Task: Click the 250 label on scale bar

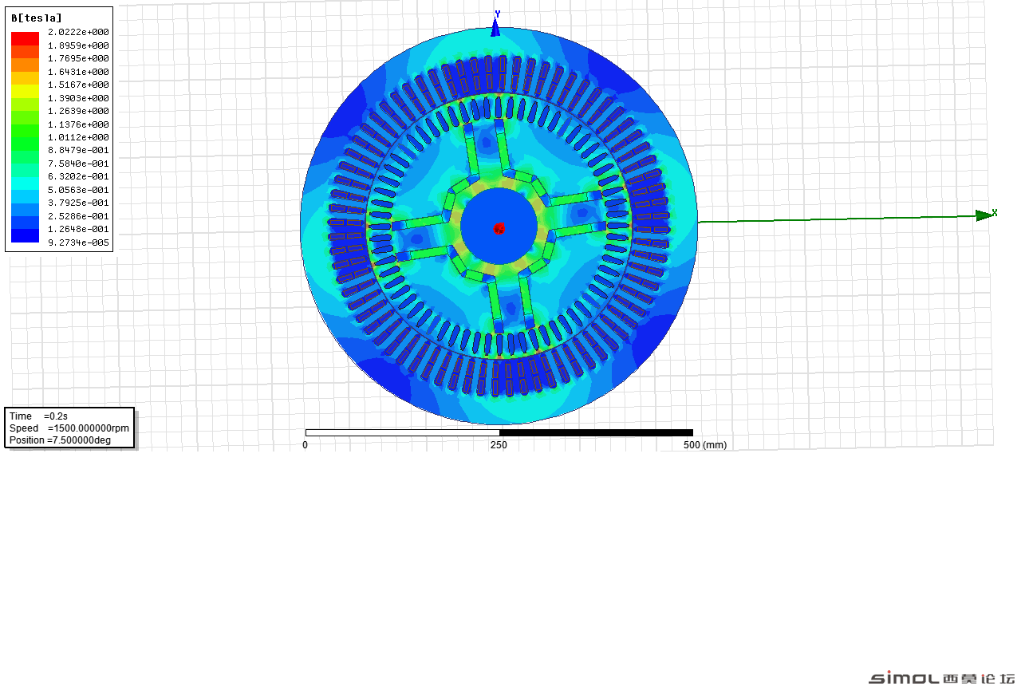Action: coord(499,444)
